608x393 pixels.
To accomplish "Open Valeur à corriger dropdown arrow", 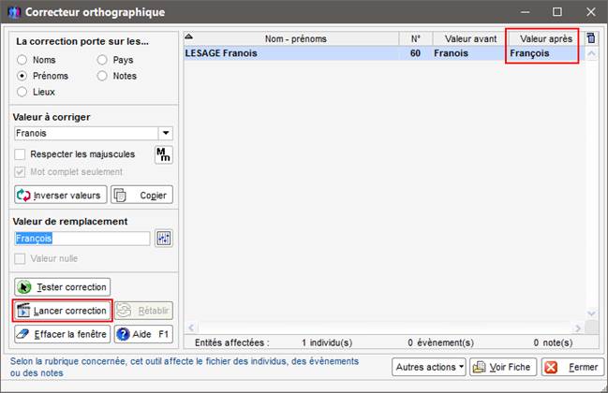I will click(x=166, y=134).
